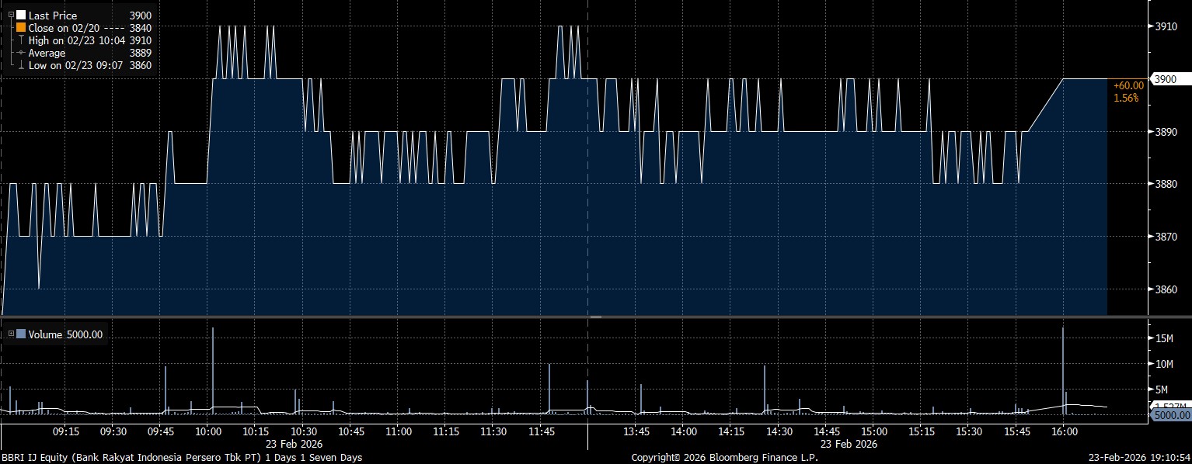The height and width of the screenshot is (464, 1192).
Task: Click the white Last Price color swatch
Action: tap(21, 16)
